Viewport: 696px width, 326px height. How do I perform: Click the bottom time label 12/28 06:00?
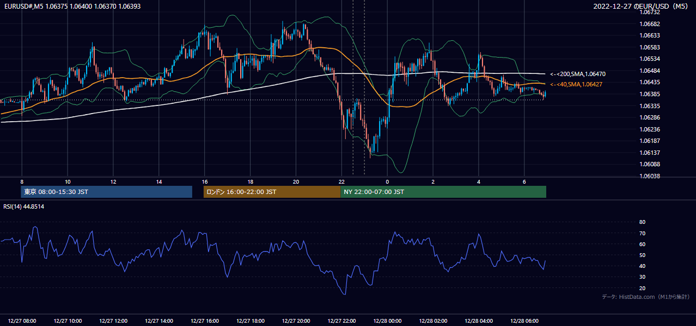pyautogui.click(x=524, y=321)
